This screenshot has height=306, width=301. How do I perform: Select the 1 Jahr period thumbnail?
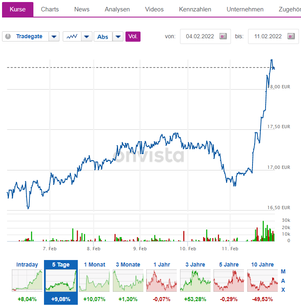point(162,280)
